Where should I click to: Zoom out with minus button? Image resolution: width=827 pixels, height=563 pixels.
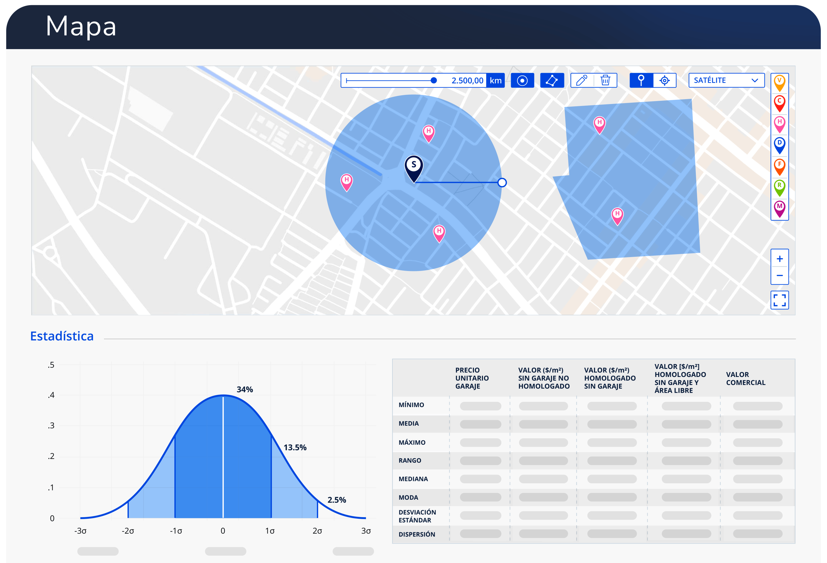coord(779,276)
